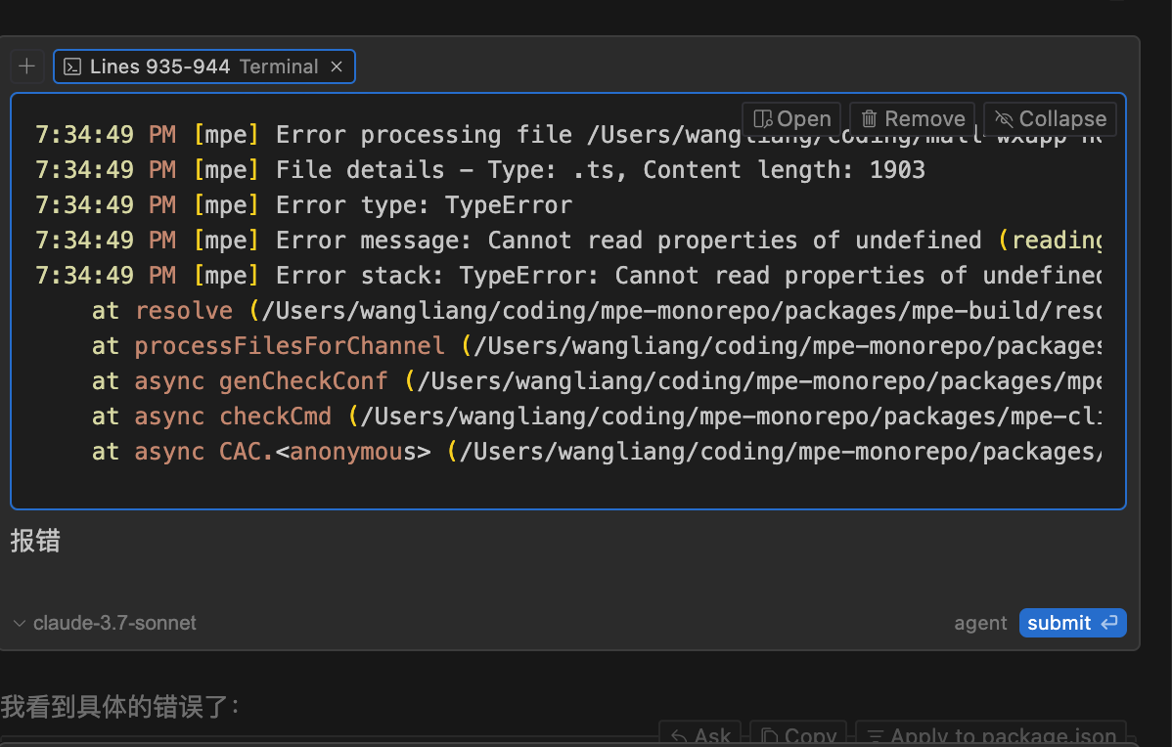
Task: Click the return arrow icon in submit
Action: tap(1109, 623)
